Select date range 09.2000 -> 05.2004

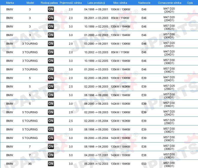tap(96, 138)
